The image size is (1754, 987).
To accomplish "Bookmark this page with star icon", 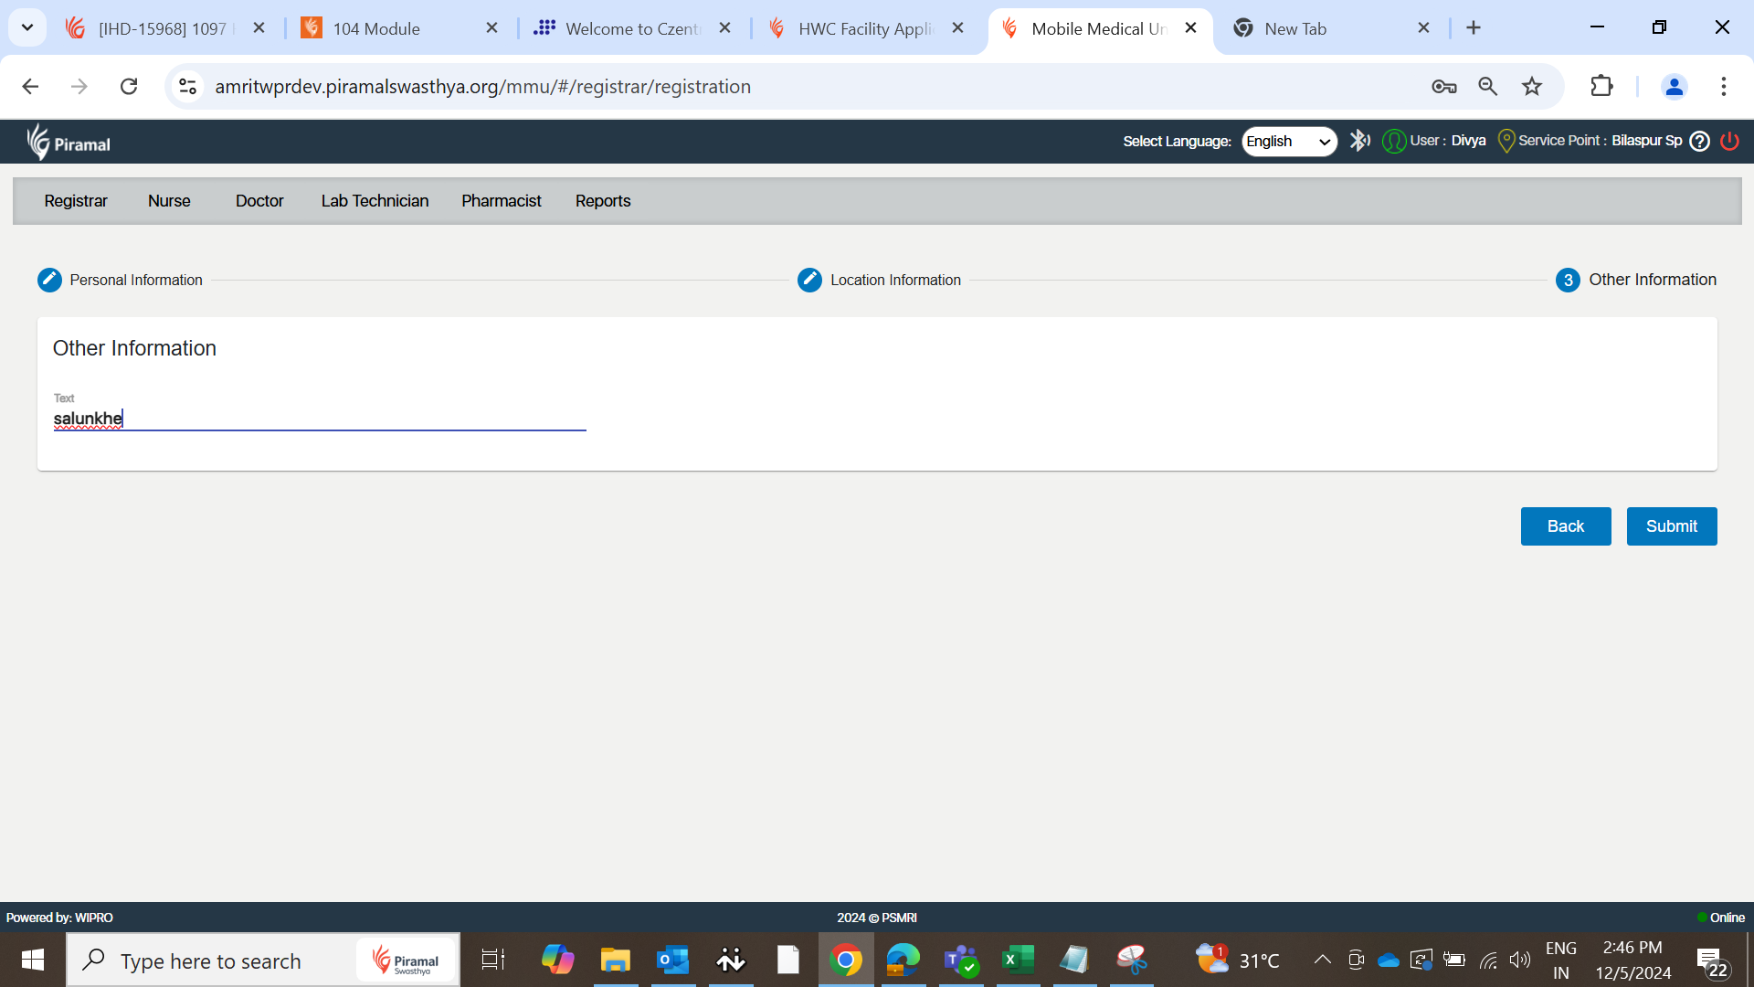I will click(1532, 86).
